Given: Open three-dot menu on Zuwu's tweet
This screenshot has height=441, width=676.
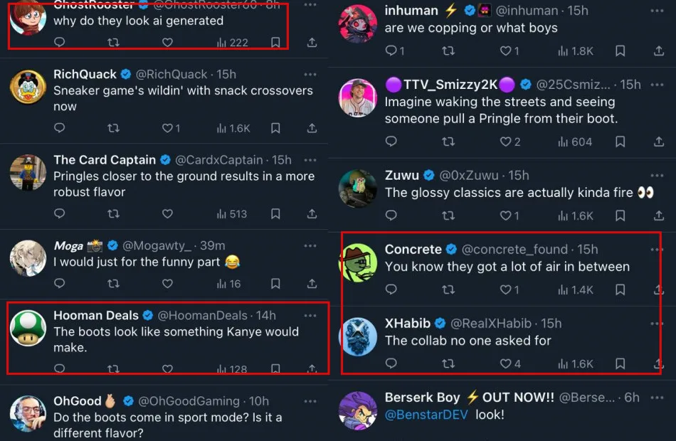Looking at the screenshot, I should [657, 176].
